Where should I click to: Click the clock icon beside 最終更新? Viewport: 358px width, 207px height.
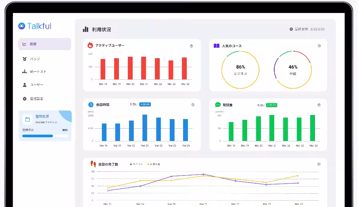point(291,29)
